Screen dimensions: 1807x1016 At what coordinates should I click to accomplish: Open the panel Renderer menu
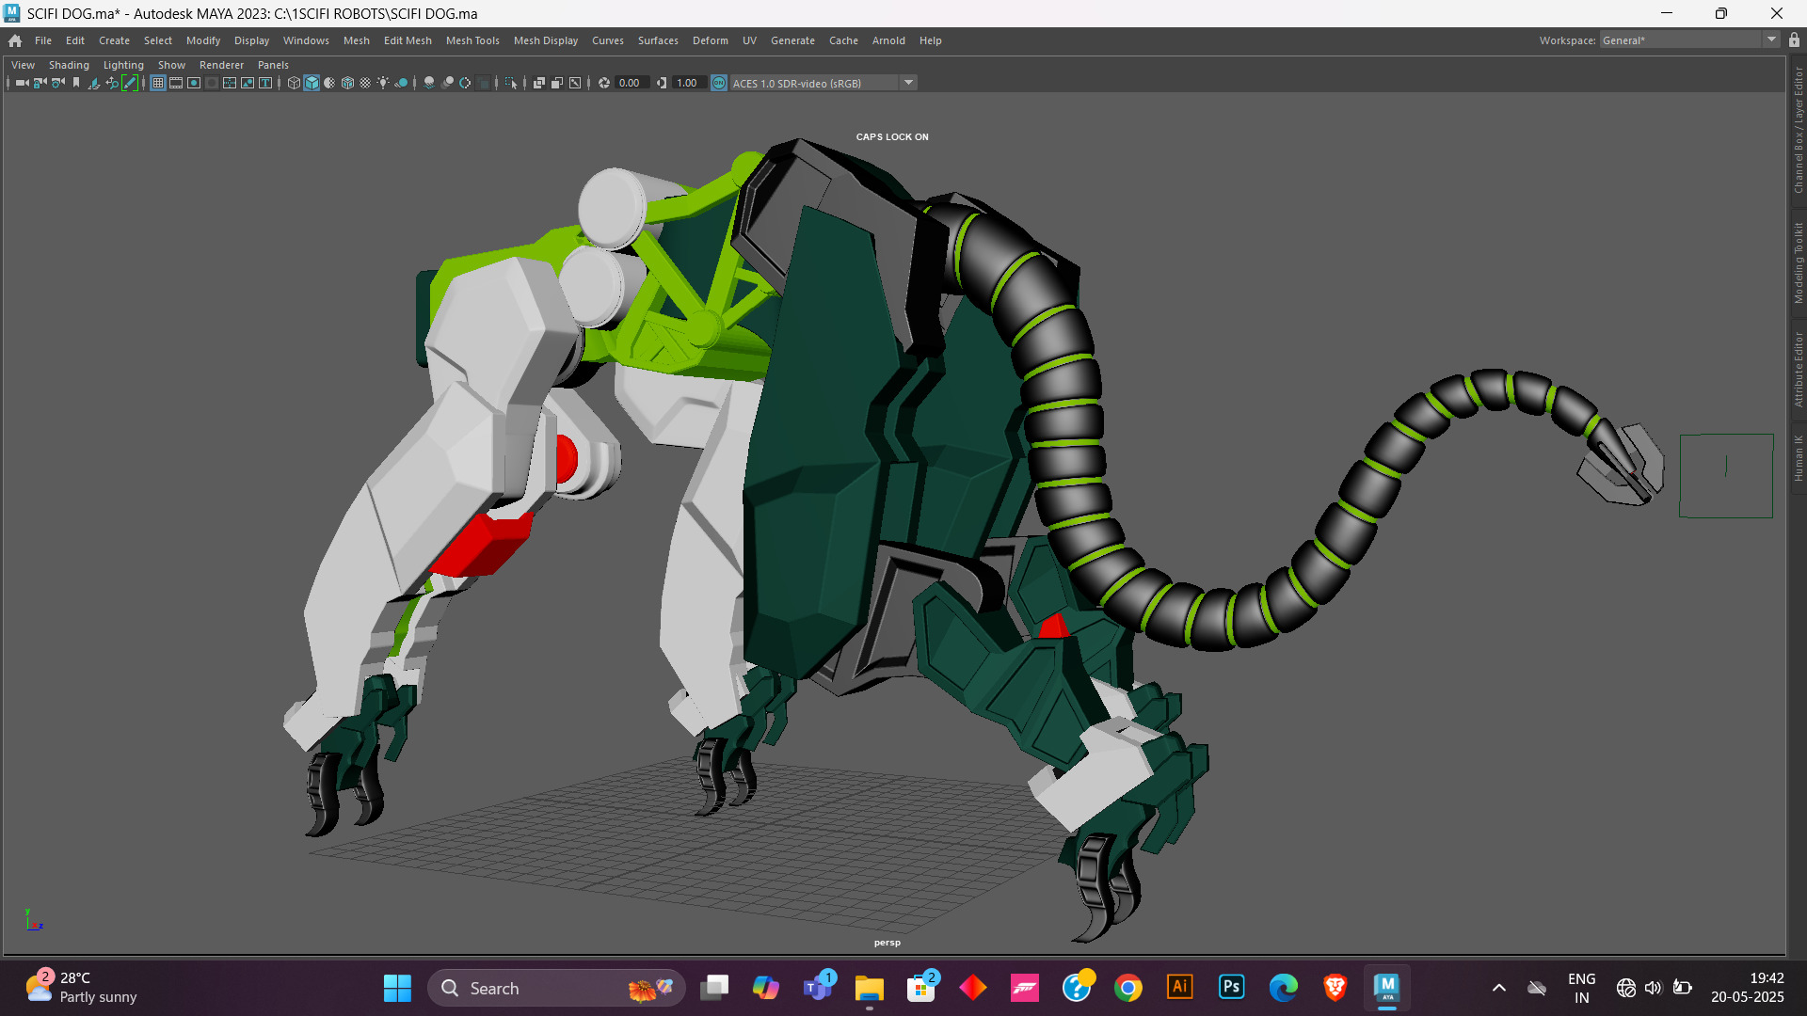221,65
